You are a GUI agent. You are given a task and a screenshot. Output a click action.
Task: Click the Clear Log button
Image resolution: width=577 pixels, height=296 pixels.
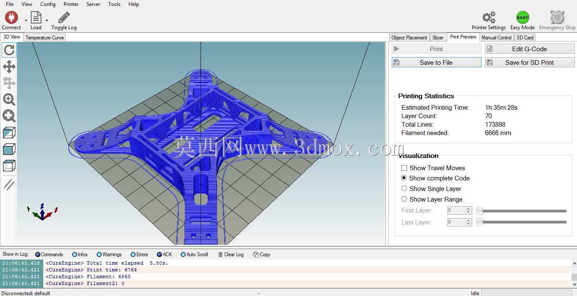(x=231, y=255)
